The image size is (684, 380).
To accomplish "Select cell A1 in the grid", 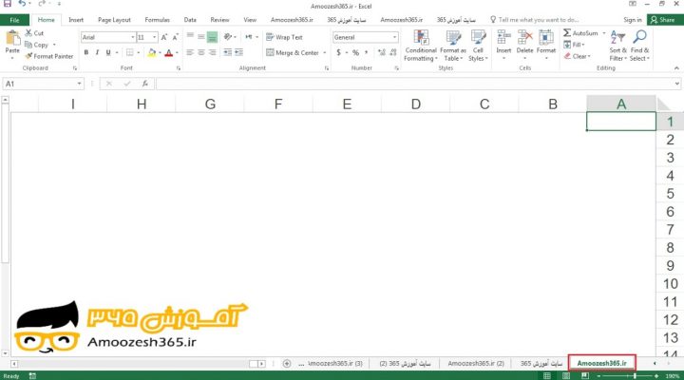I will (x=621, y=122).
